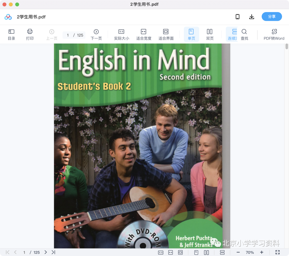Open the mobile device view icon

[238, 17]
